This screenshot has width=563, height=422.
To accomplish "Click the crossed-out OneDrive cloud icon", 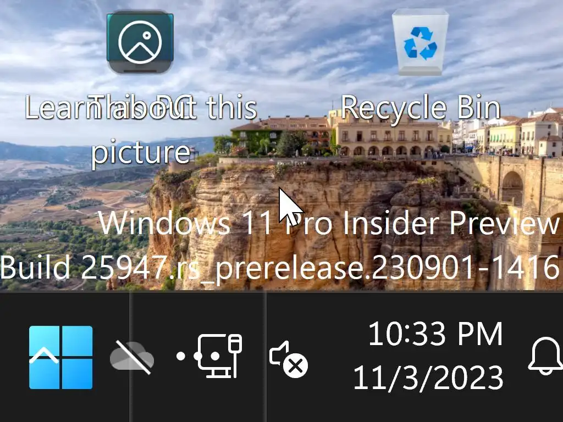I will coord(132,357).
